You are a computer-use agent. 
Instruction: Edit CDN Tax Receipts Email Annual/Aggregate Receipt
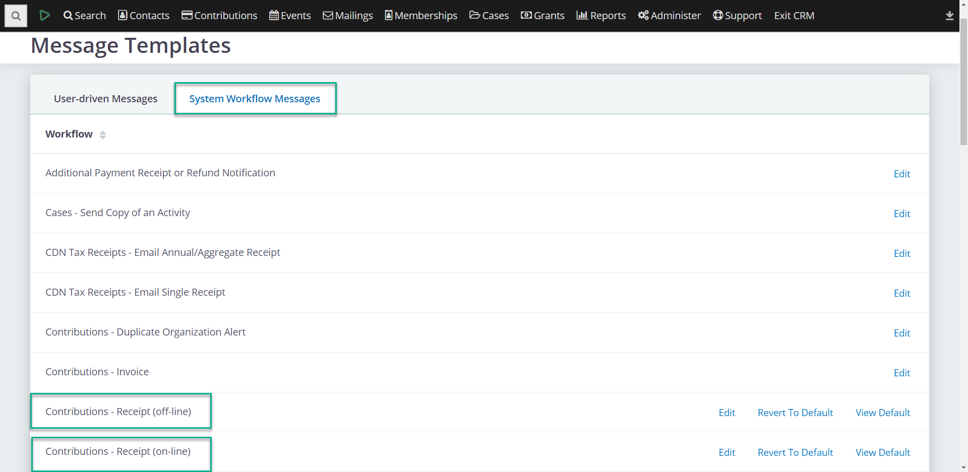point(901,253)
